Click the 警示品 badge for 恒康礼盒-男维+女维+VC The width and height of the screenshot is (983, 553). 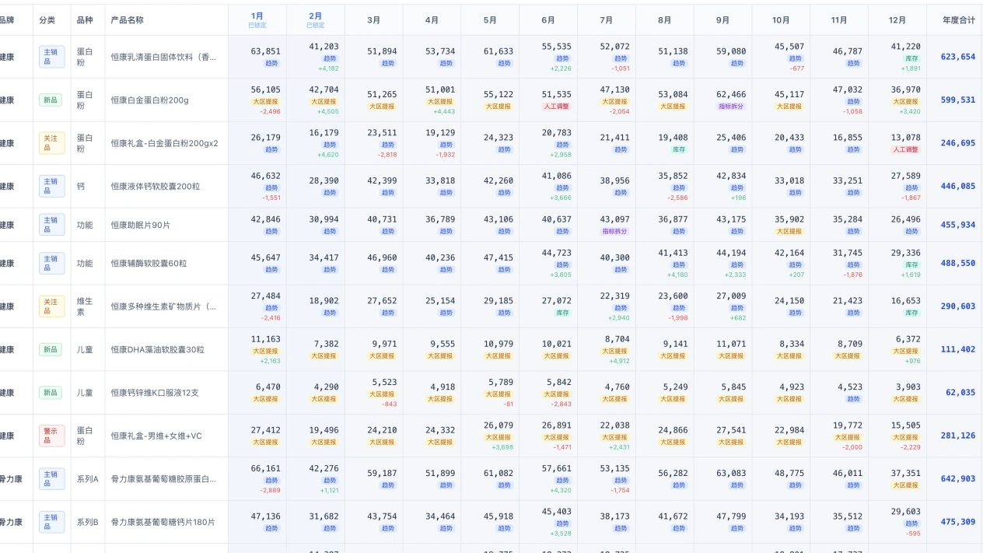[51, 436]
